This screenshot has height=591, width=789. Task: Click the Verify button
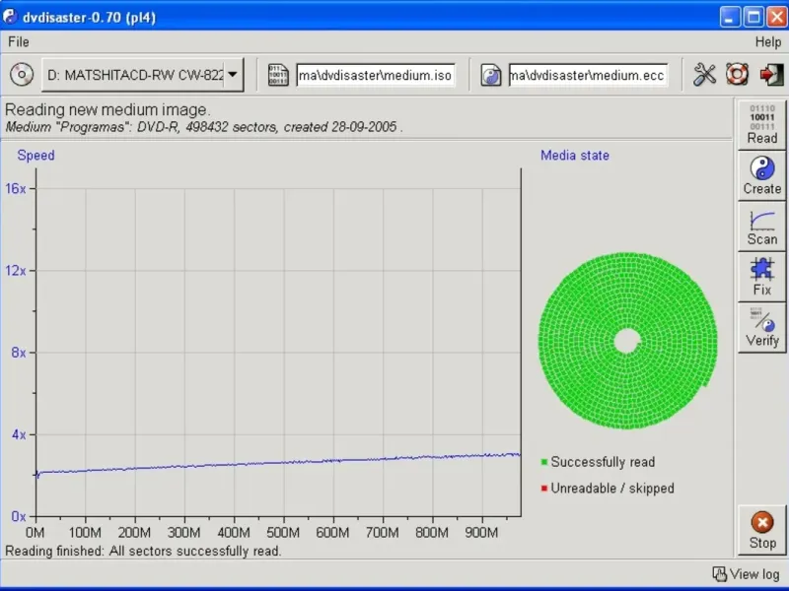point(761,328)
